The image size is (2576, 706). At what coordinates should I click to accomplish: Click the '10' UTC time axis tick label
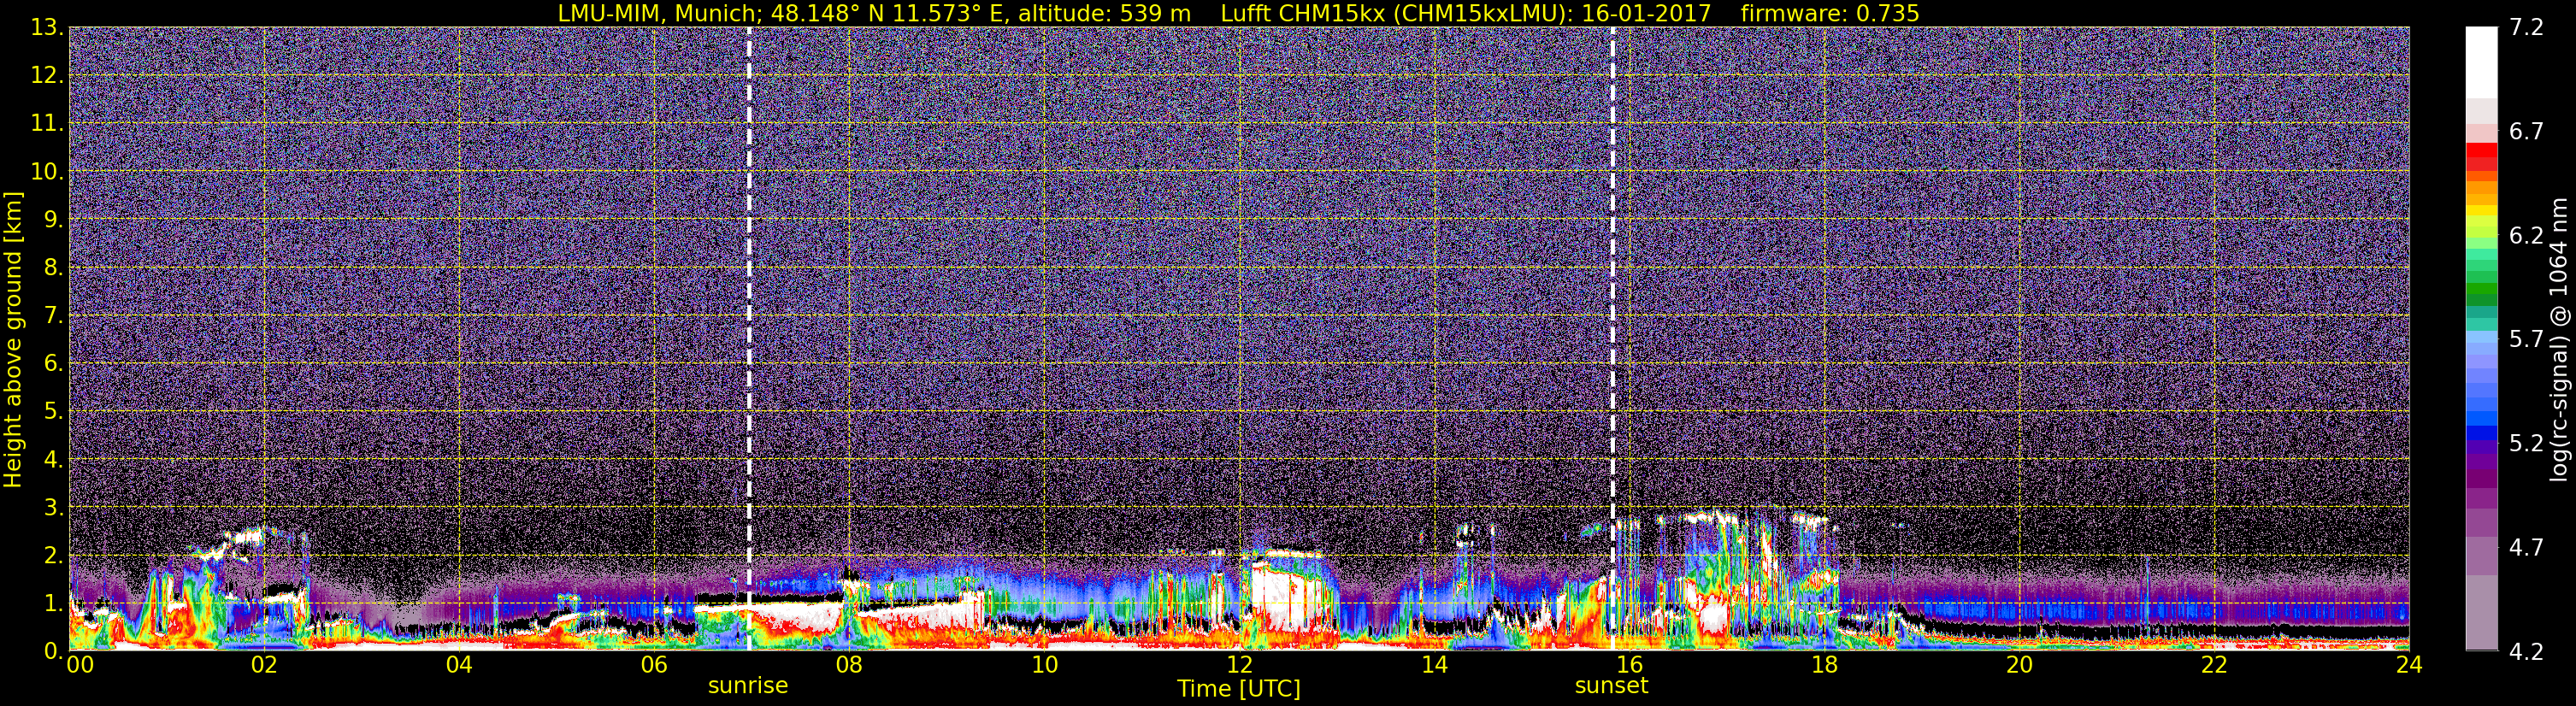[1044, 665]
